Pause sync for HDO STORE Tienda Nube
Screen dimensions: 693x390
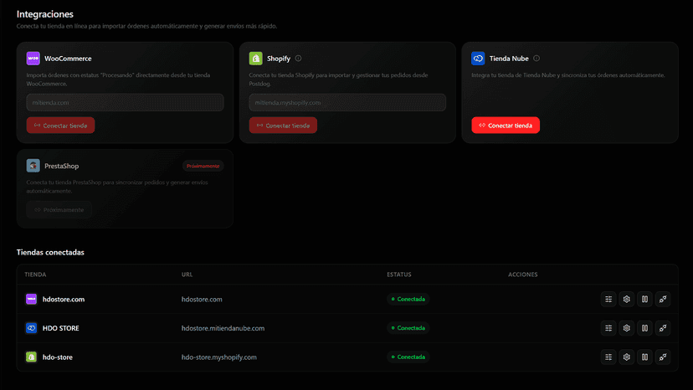coord(644,328)
